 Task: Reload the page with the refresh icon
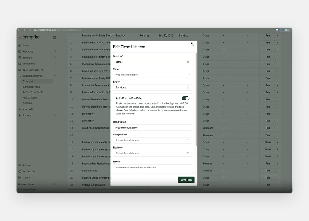[x=29, y=30]
